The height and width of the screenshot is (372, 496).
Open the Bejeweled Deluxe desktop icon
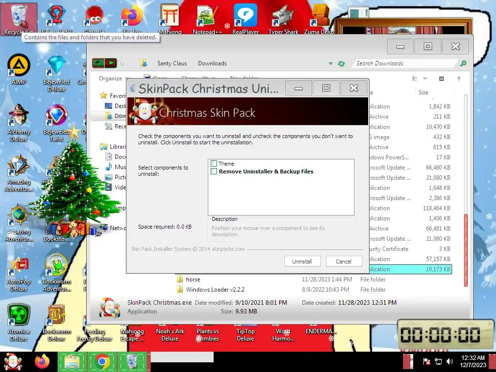click(x=56, y=74)
